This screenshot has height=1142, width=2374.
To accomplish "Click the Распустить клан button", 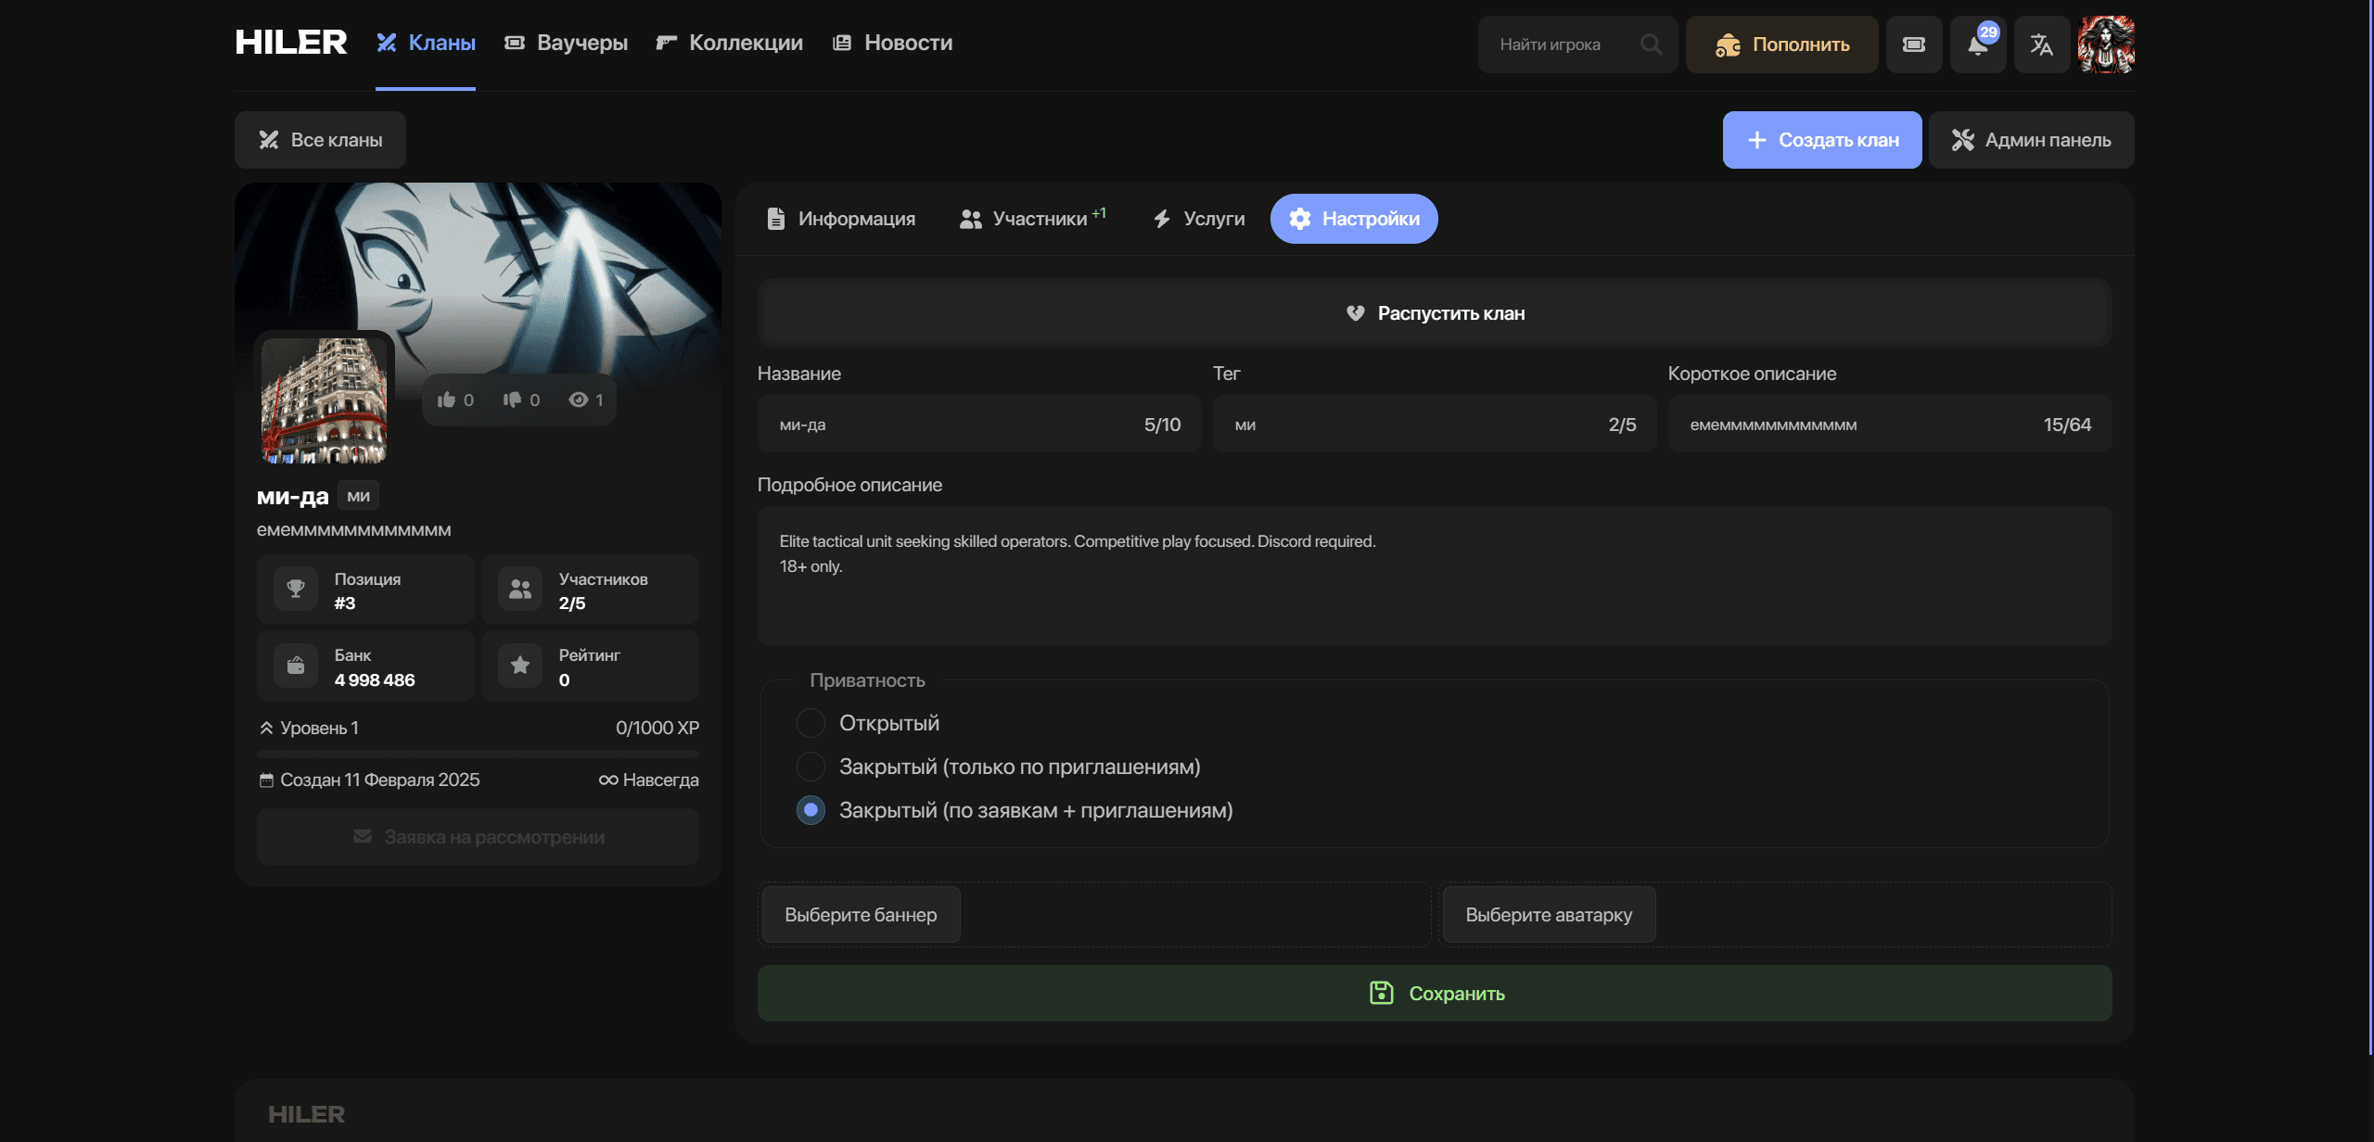I will click(x=1435, y=313).
